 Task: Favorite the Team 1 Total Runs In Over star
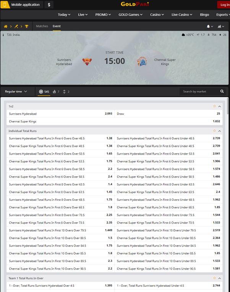(x=214, y=278)
